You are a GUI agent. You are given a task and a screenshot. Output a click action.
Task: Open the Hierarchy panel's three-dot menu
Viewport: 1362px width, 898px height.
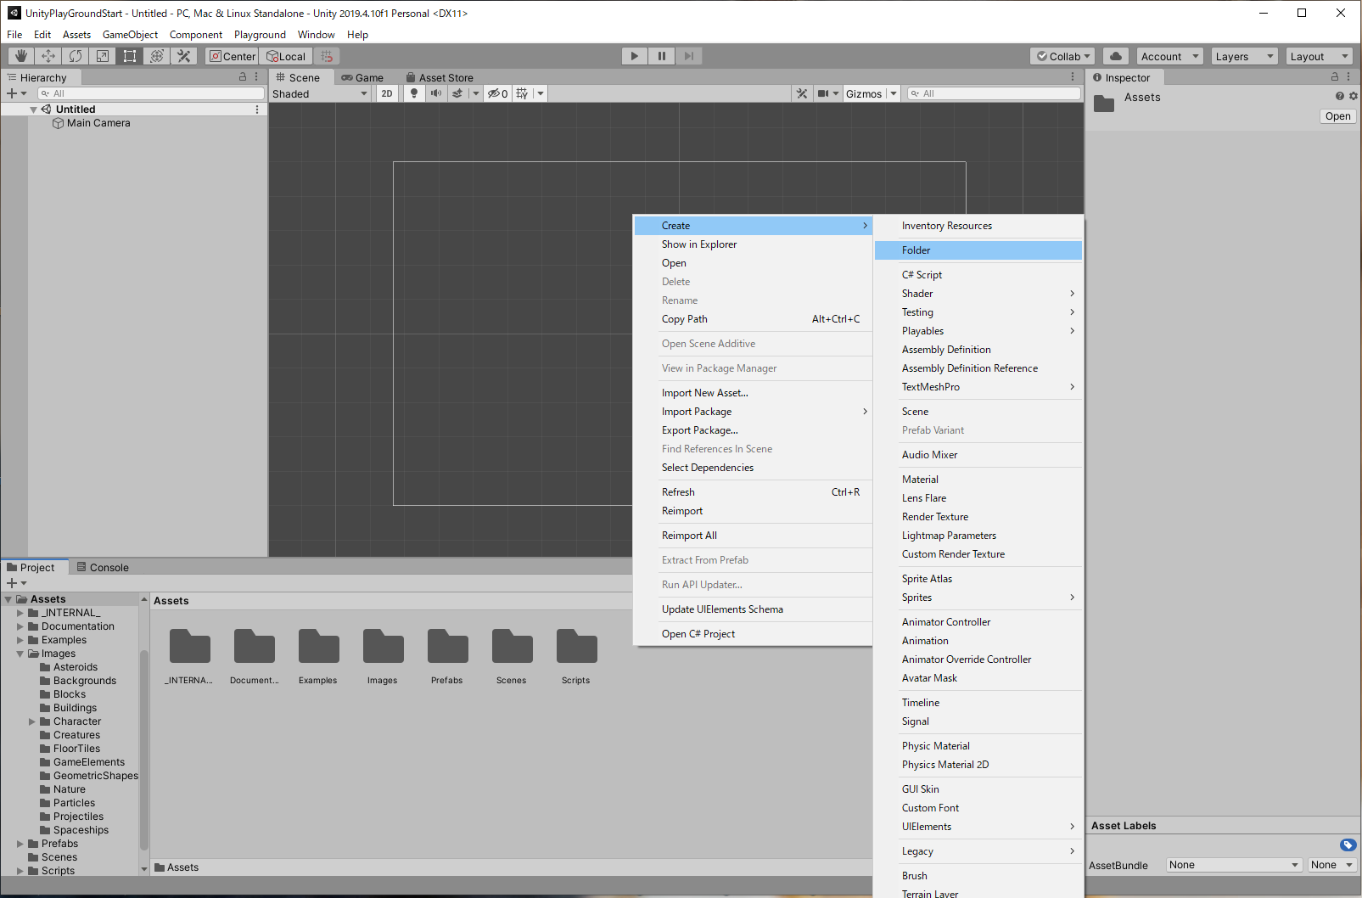[x=256, y=76]
